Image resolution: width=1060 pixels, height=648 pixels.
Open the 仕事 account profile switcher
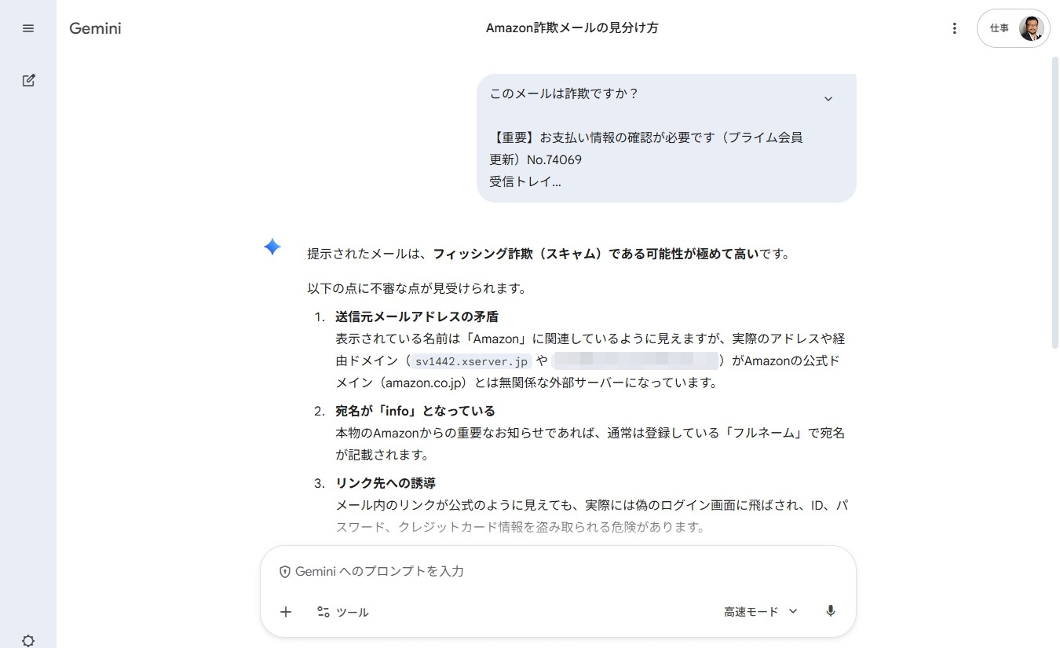(1013, 28)
